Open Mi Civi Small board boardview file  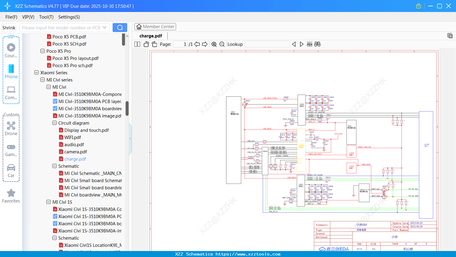point(93,188)
